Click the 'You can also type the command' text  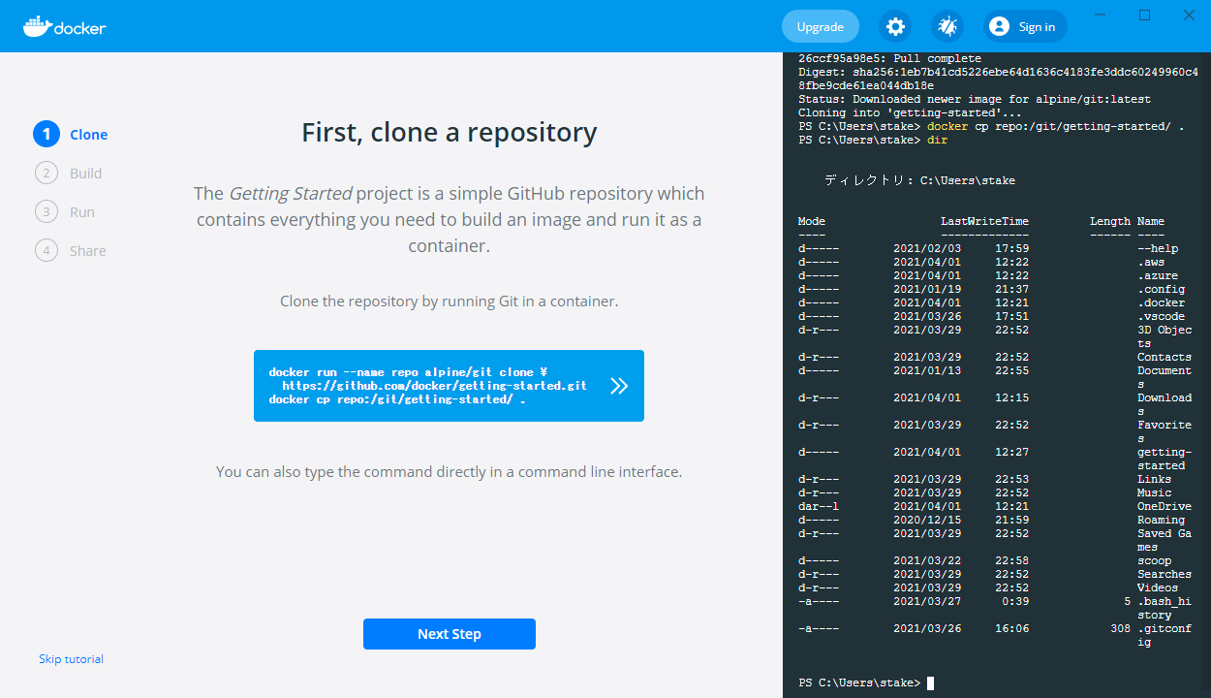[x=450, y=472]
